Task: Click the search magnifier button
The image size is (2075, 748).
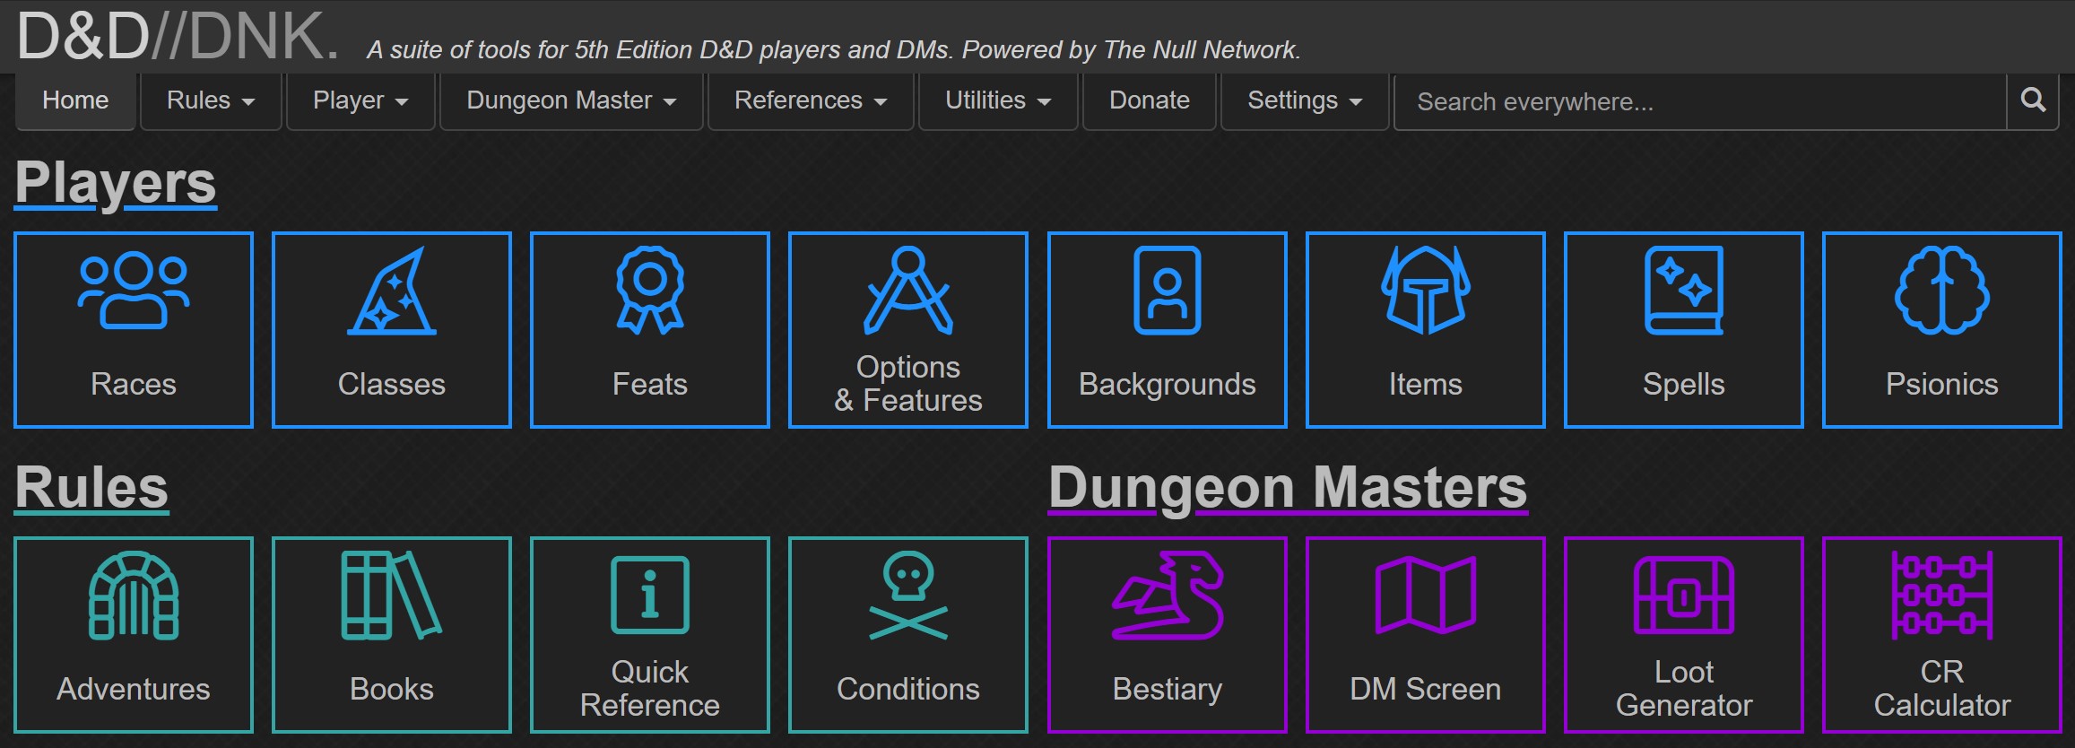Action: pos(2033,100)
